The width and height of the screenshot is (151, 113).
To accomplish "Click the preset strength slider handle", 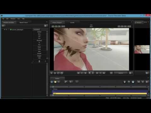I will [x=39, y=61].
